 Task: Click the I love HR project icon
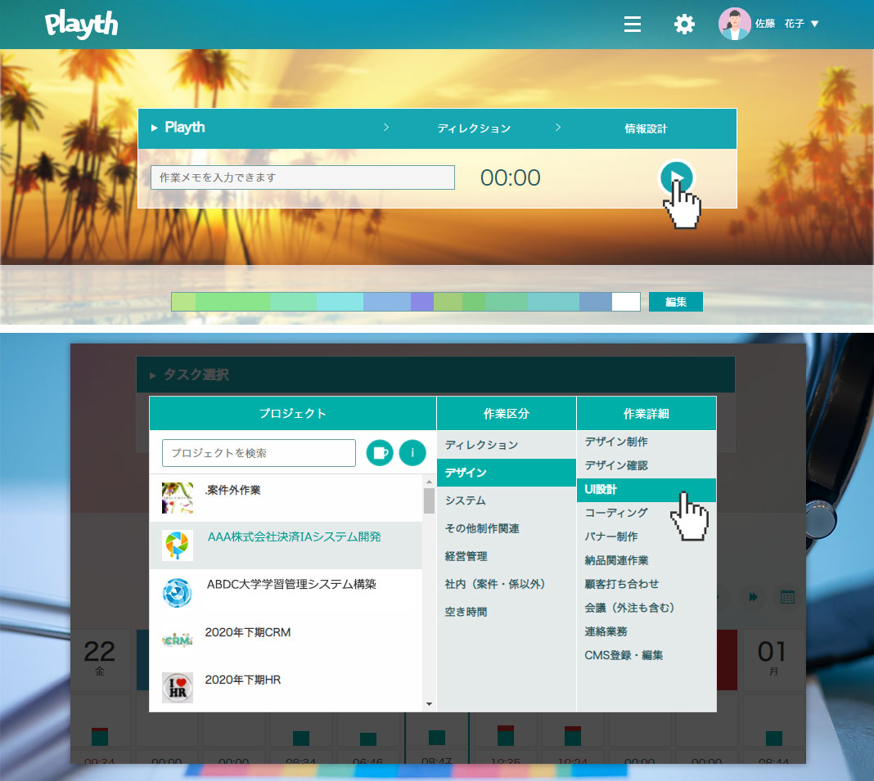pyautogui.click(x=178, y=688)
